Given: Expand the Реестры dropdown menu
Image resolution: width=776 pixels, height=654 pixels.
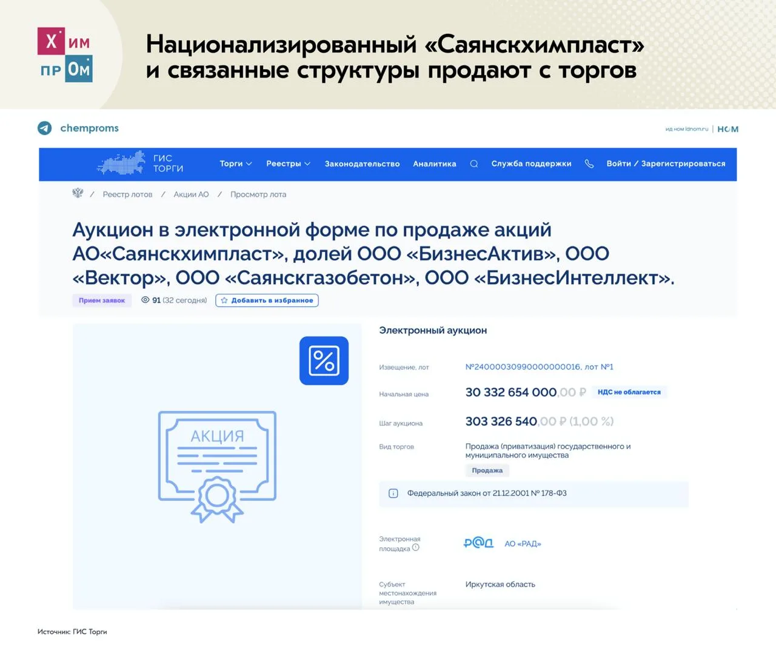Looking at the screenshot, I should (x=288, y=164).
